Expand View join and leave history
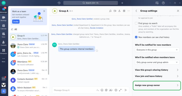Image resolution: width=182 pixels, height=96 pixels. 157,76
